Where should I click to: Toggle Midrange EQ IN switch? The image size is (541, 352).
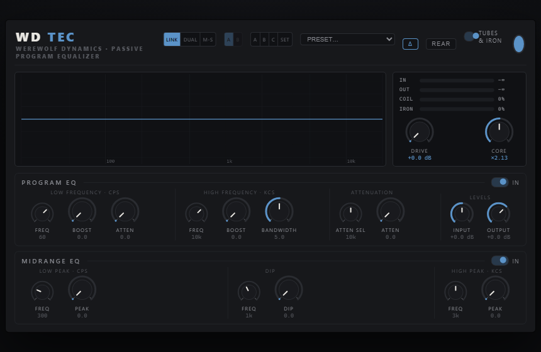pyautogui.click(x=499, y=261)
